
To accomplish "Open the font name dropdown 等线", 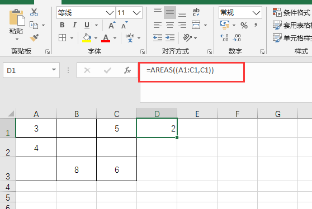I will (86, 13).
